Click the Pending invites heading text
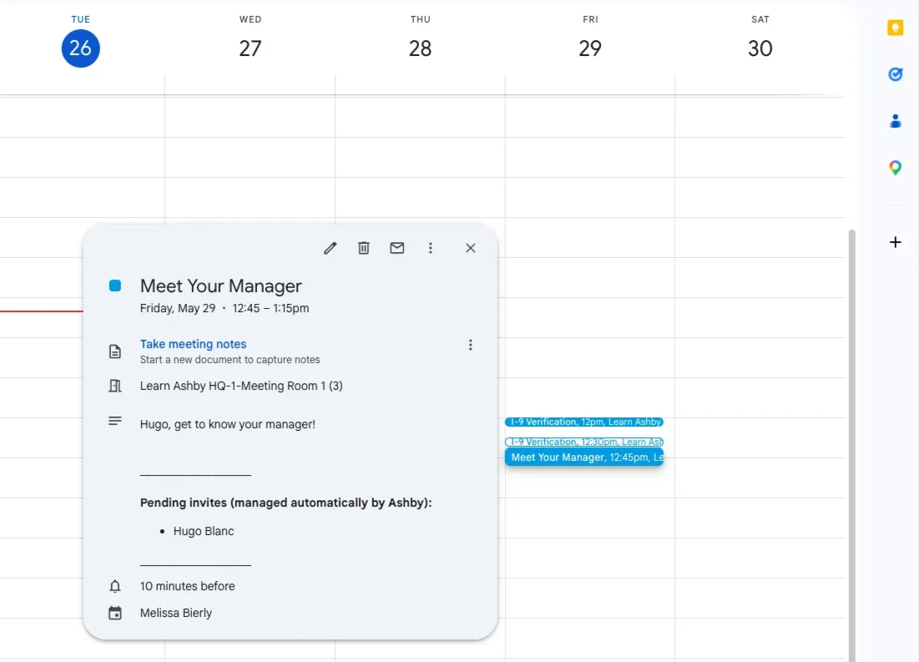This screenshot has height=662, width=919. (285, 503)
